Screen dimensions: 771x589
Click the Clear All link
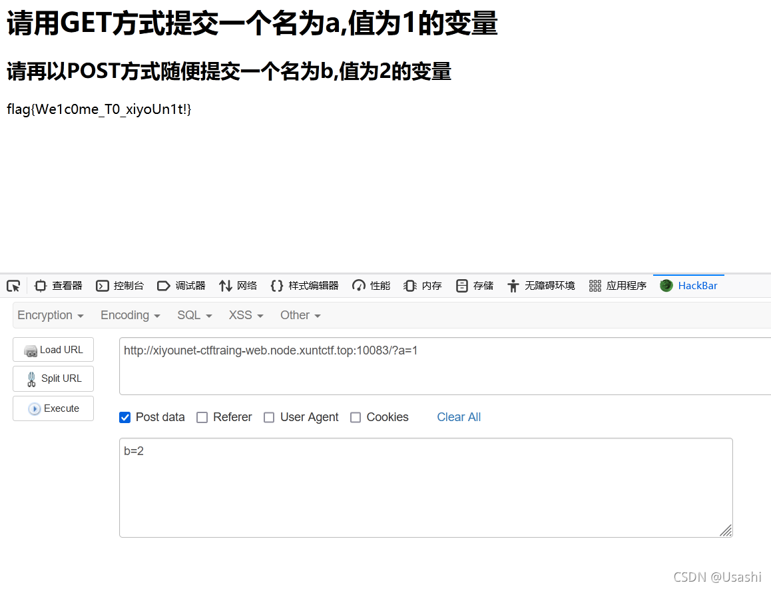coord(459,417)
